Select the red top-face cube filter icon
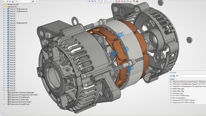This screenshot has width=206, height=116. point(122,1)
